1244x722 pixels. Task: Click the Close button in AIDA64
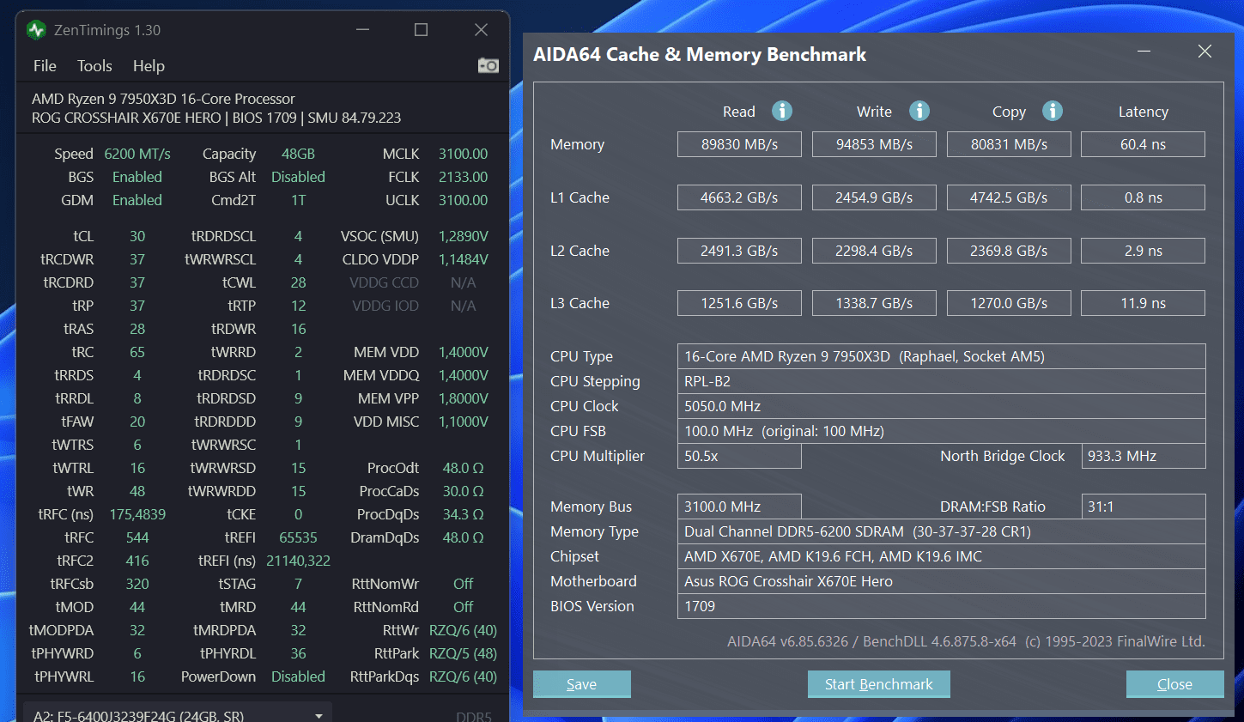(1174, 684)
